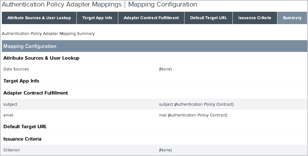Open the Issuance Criteria tab
The height and width of the screenshot is (156, 308).
tap(254, 18)
